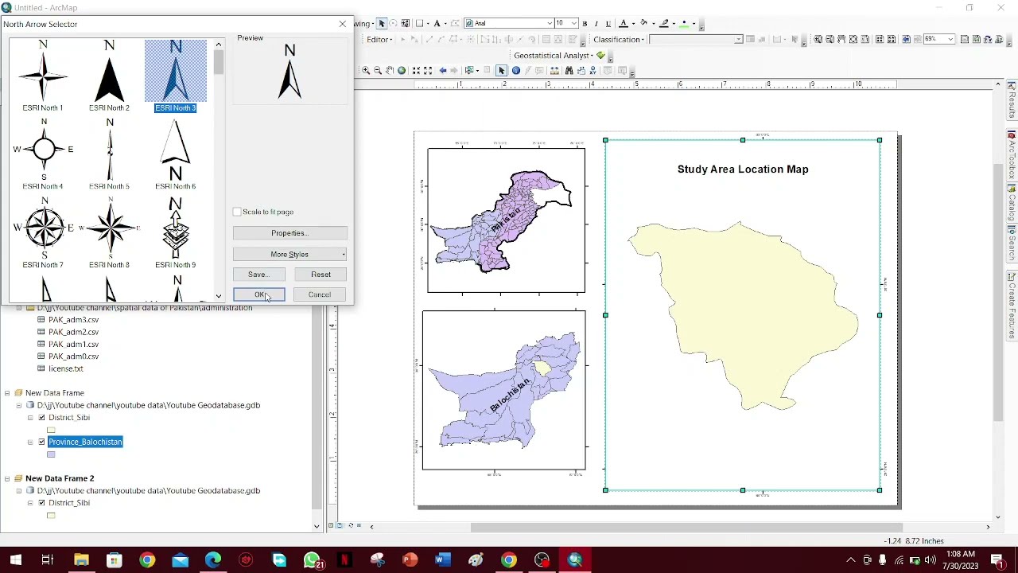The image size is (1018, 573).
Task: Open Google Chrome from taskbar
Action: pos(147,560)
